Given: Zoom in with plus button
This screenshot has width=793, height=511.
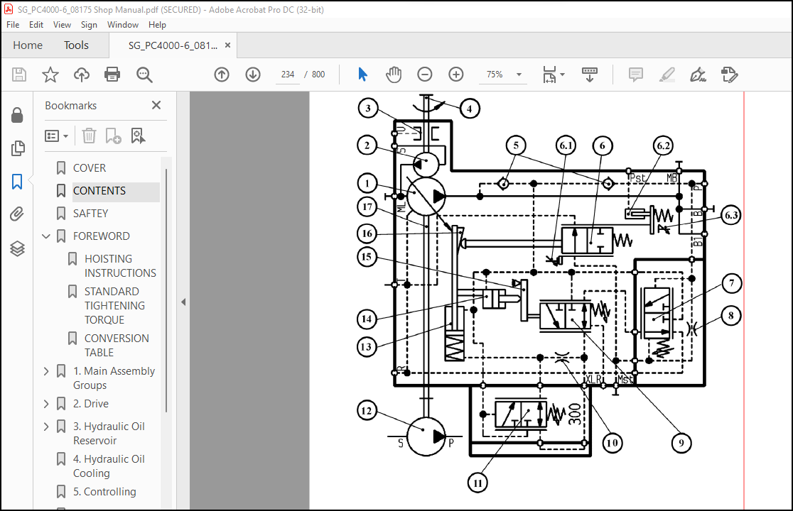Looking at the screenshot, I should (456, 75).
